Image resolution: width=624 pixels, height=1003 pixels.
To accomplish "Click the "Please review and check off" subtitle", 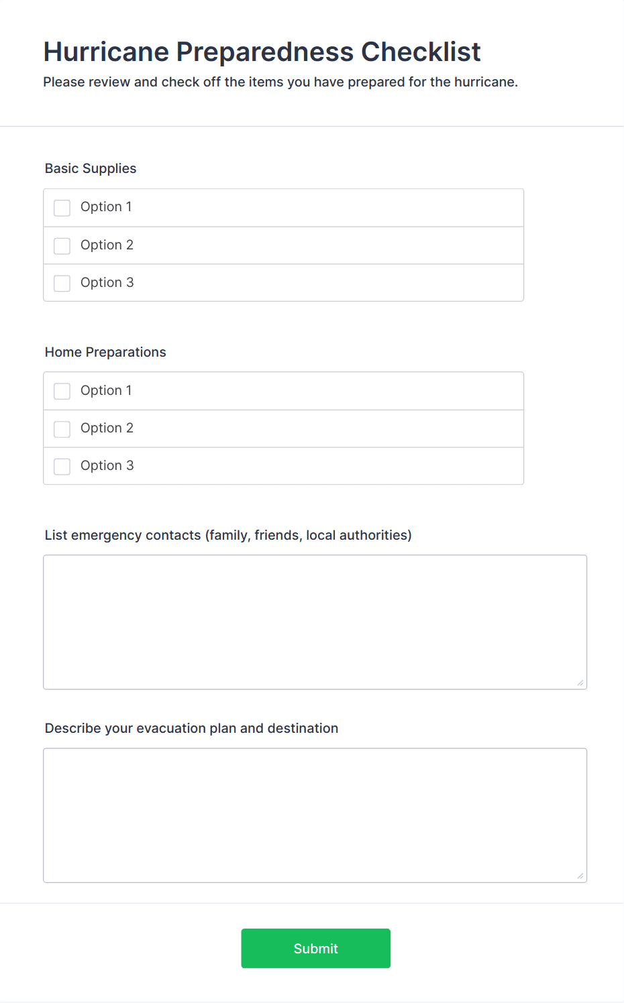I will [280, 82].
